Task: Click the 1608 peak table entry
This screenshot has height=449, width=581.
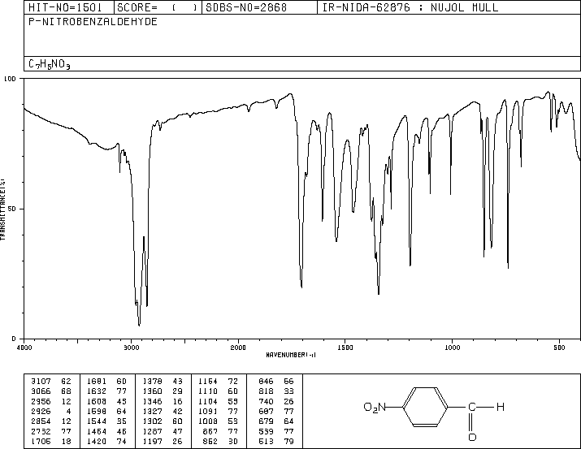Action: point(106,401)
